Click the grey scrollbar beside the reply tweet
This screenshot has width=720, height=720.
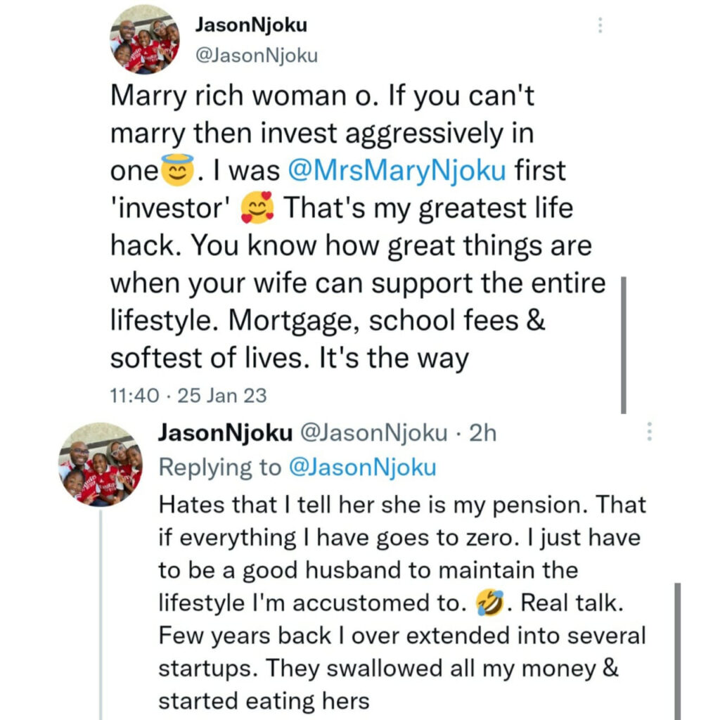(x=677, y=651)
